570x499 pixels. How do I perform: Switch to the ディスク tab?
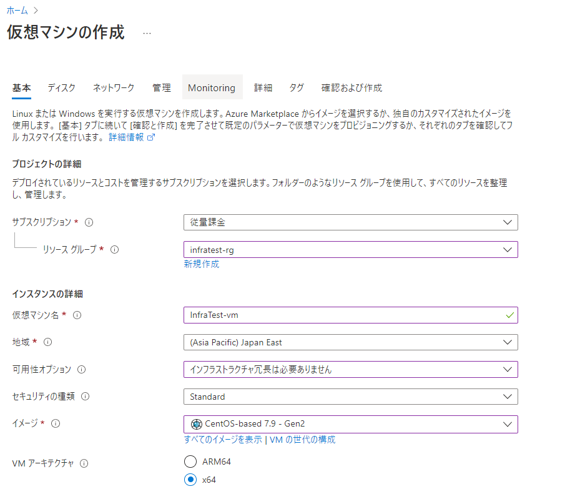click(x=61, y=88)
